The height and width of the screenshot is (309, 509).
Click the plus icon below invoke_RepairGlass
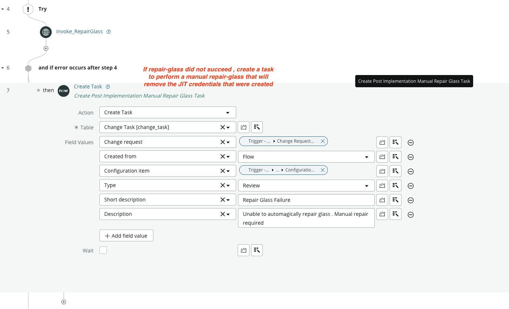coord(46,48)
